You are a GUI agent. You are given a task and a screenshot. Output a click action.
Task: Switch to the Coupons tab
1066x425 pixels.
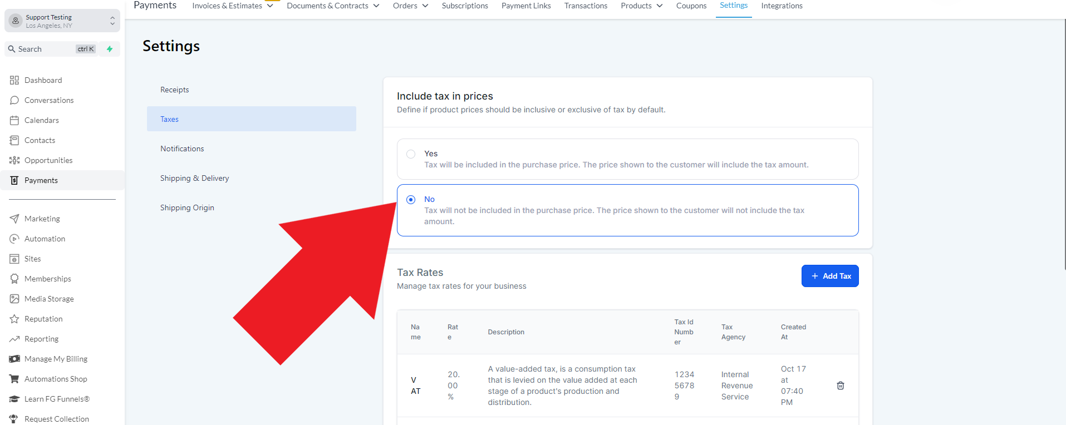coord(691,6)
